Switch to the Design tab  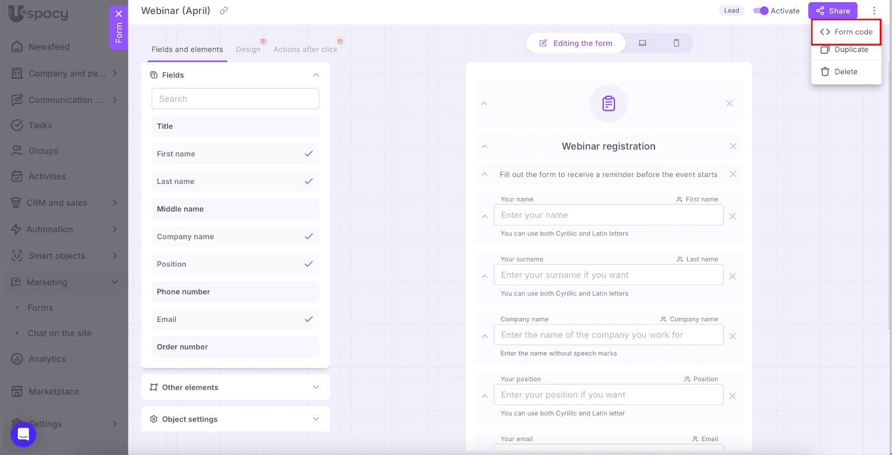(x=248, y=50)
